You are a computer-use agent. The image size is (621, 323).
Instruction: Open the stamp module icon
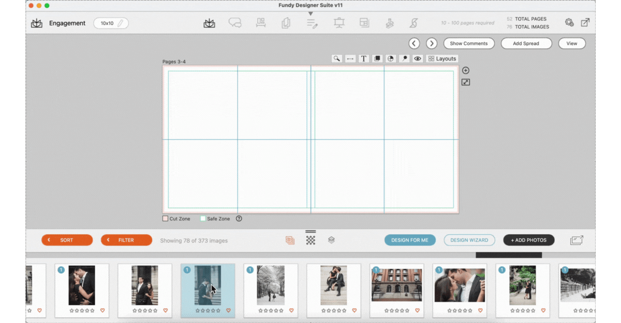point(390,23)
